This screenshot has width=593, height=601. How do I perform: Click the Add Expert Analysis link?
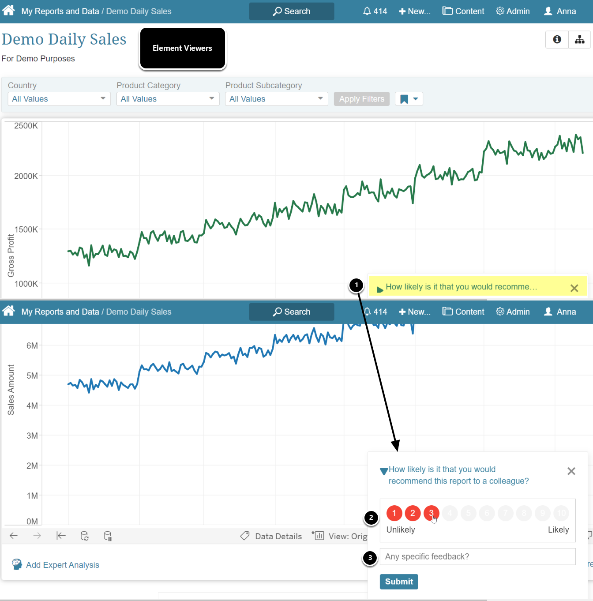[x=62, y=565]
